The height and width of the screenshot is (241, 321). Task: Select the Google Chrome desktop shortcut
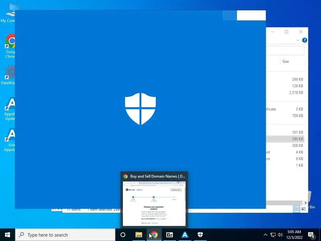pos(10,46)
